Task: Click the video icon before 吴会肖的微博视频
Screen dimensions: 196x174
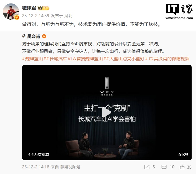Action: [151, 59]
